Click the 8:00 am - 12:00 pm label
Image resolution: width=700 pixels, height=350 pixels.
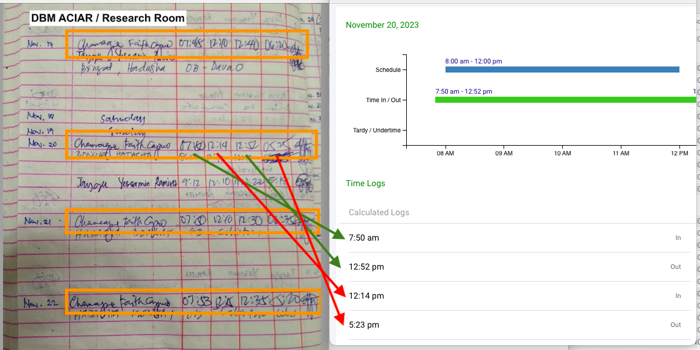[473, 61]
